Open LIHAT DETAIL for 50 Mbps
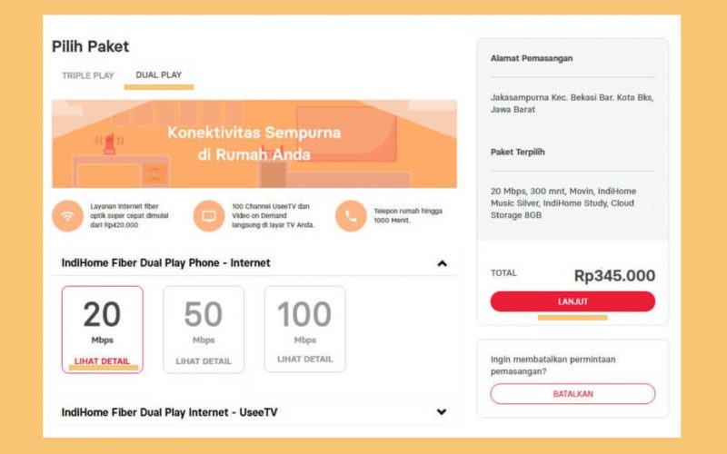 pos(204,361)
